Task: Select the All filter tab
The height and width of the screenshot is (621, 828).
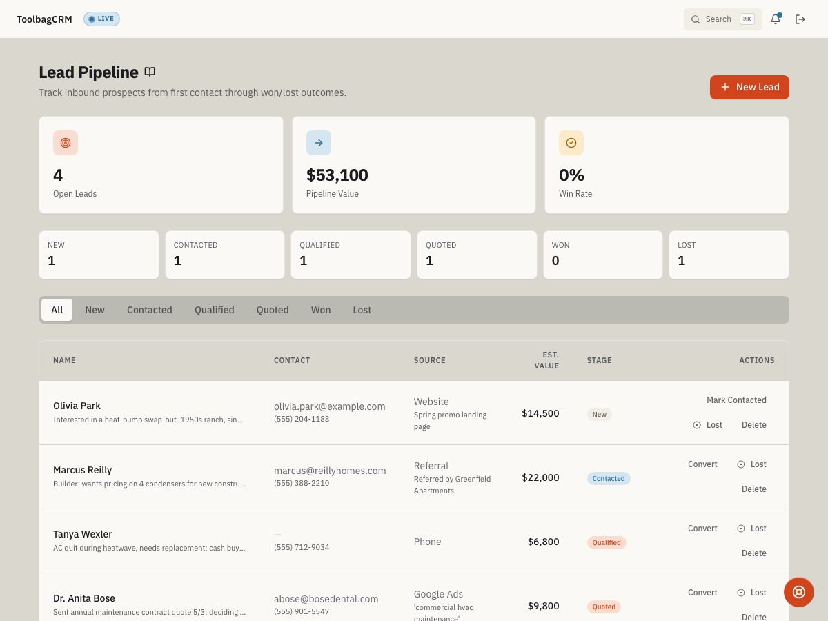Action: pyautogui.click(x=57, y=310)
